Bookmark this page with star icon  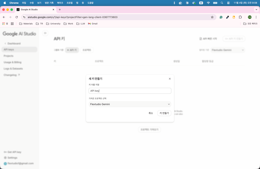click(x=212, y=17)
